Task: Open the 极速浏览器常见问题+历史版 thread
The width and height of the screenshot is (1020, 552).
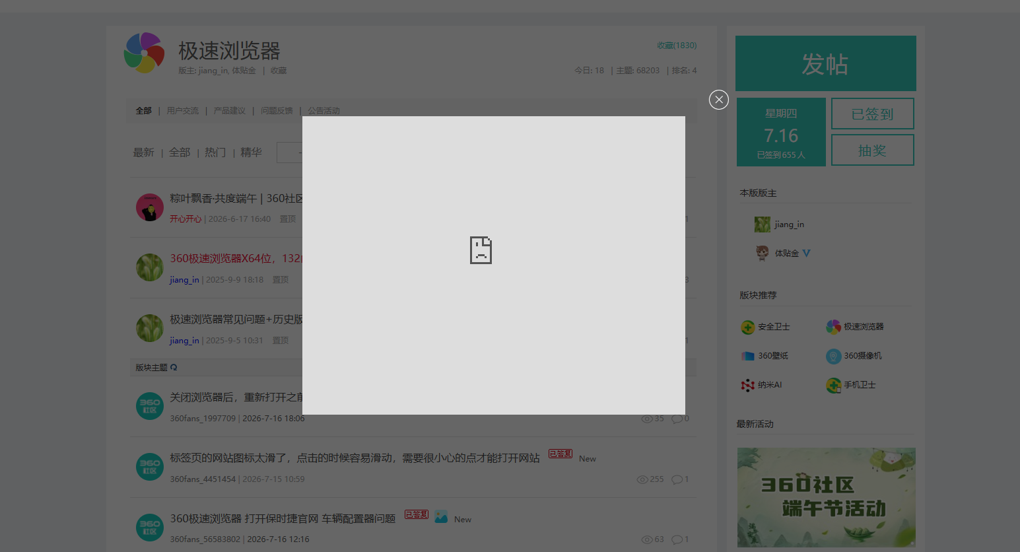Action: tap(236, 319)
